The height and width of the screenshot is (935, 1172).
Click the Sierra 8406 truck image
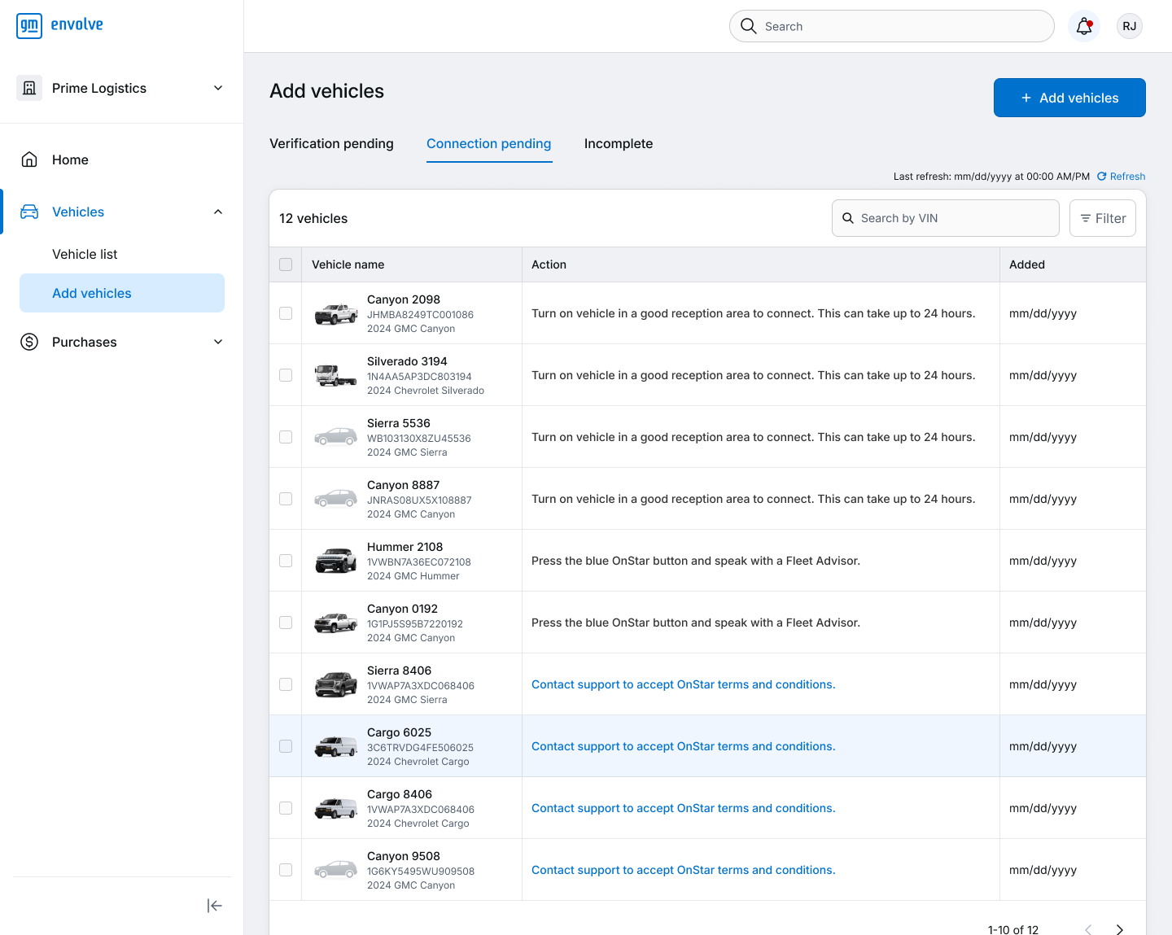[336, 684]
